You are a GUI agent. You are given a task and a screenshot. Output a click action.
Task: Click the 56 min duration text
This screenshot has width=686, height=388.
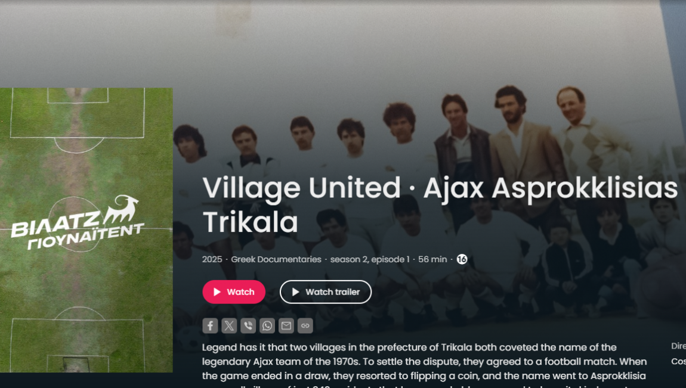click(x=432, y=259)
